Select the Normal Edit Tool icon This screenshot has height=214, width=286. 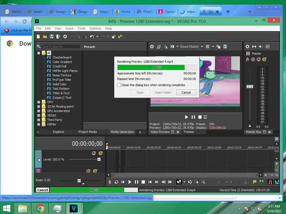click(179, 182)
